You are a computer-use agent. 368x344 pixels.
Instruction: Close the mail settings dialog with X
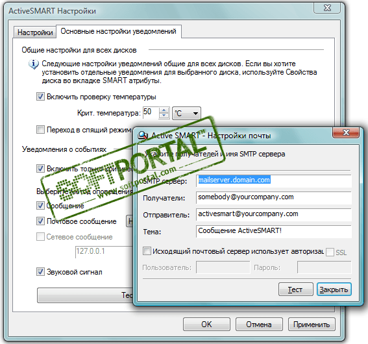(x=346, y=132)
